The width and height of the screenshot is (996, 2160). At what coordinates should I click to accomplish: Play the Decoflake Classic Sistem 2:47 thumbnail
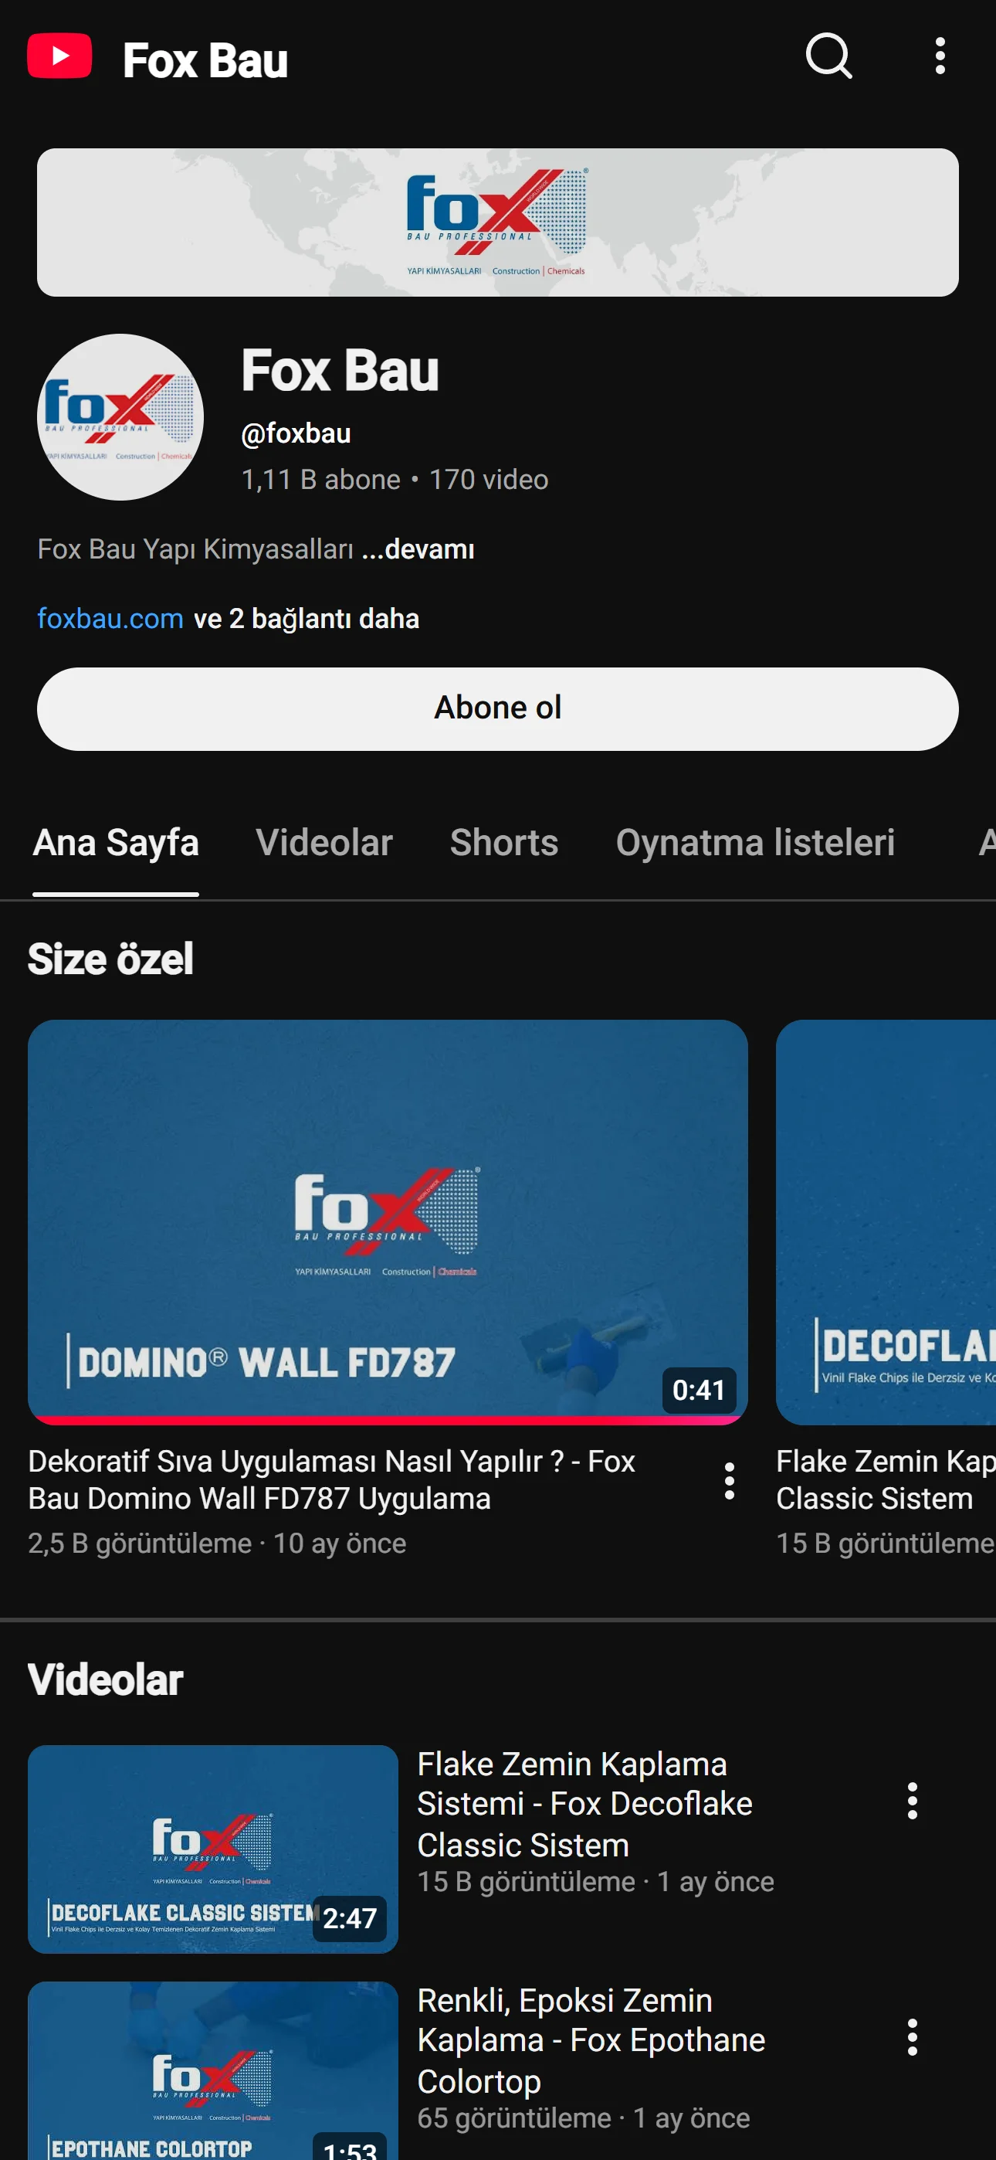tap(213, 1849)
